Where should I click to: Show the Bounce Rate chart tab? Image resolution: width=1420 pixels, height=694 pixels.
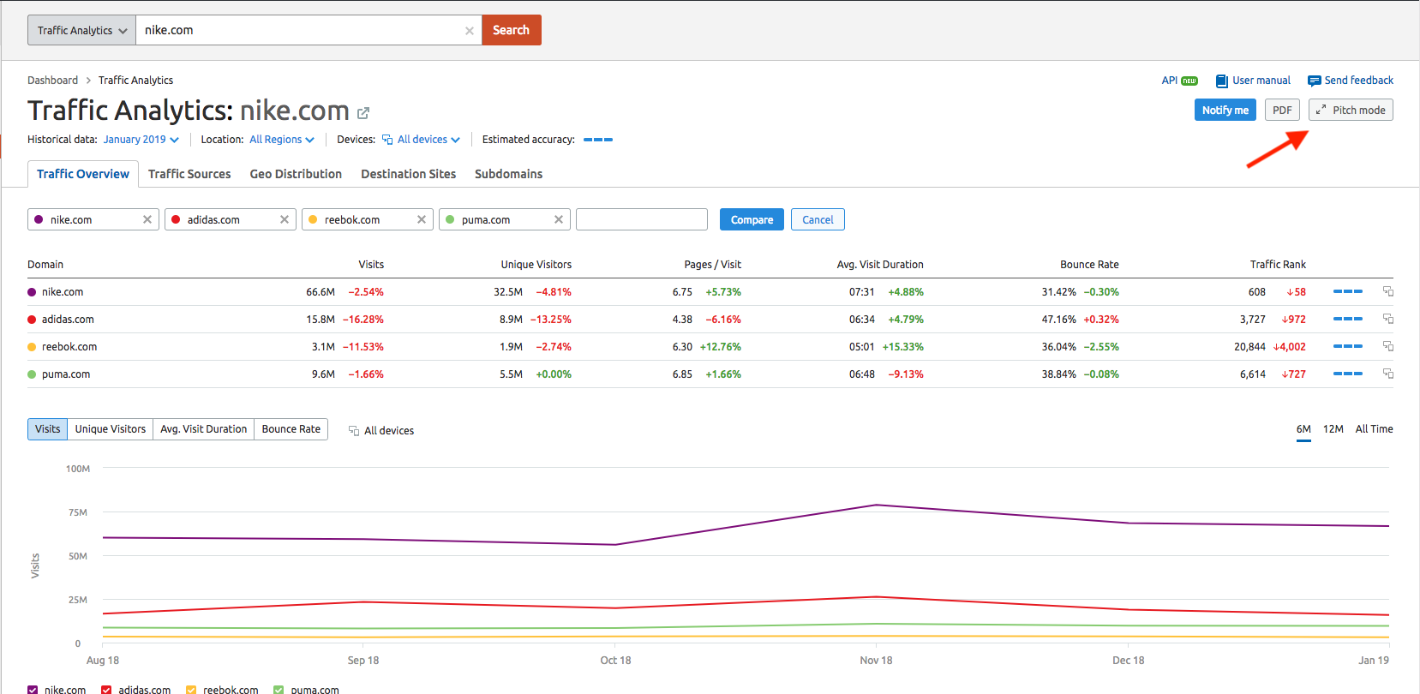[291, 429]
